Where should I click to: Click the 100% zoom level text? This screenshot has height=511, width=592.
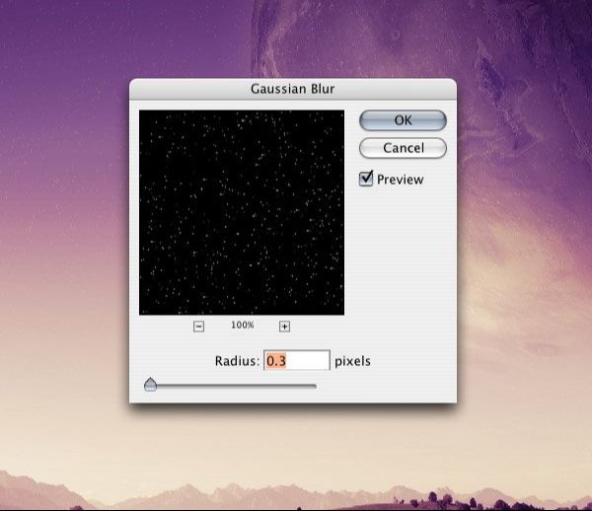coord(243,325)
